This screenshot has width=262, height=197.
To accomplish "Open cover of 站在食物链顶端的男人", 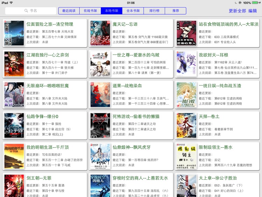I will 187,33.
